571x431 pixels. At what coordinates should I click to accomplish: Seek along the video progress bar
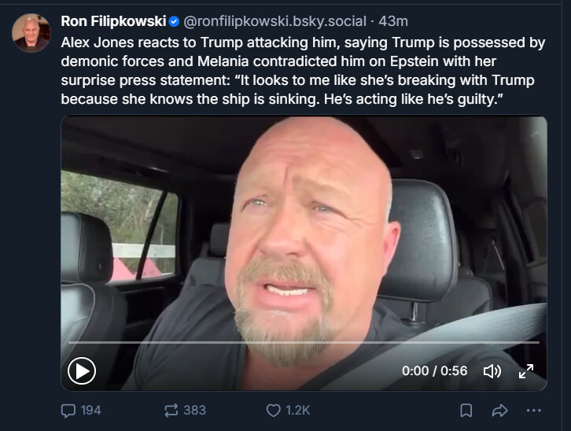(x=304, y=343)
